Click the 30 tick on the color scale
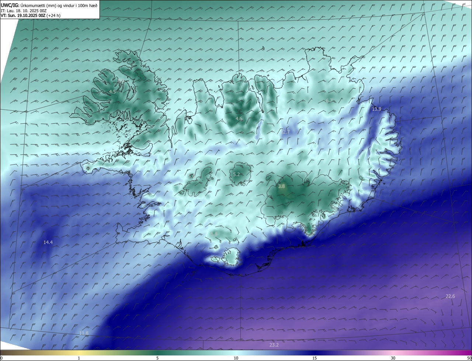 pos(393,358)
